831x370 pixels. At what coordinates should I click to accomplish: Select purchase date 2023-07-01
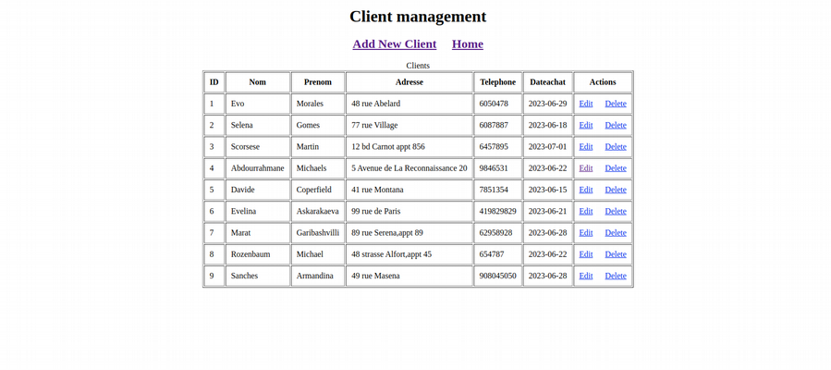pyautogui.click(x=547, y=146)
